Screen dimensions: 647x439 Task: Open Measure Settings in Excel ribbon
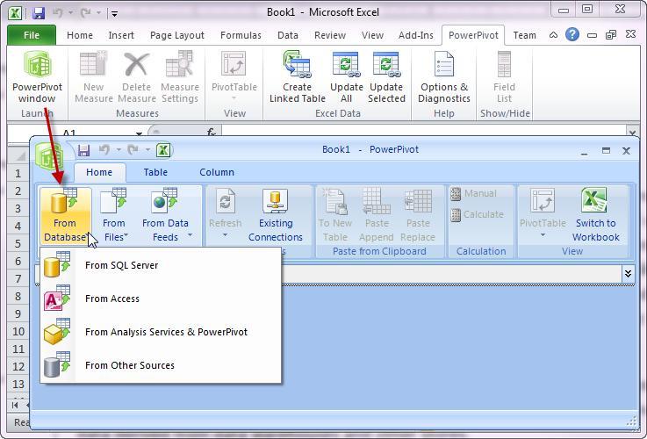[x=180, y=77]
